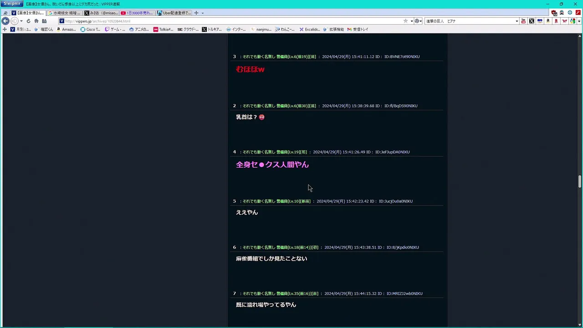This screenshot has width=583, height=328.
Task: Search with the Kakaku.com engine icon
Action: [540, 21]
